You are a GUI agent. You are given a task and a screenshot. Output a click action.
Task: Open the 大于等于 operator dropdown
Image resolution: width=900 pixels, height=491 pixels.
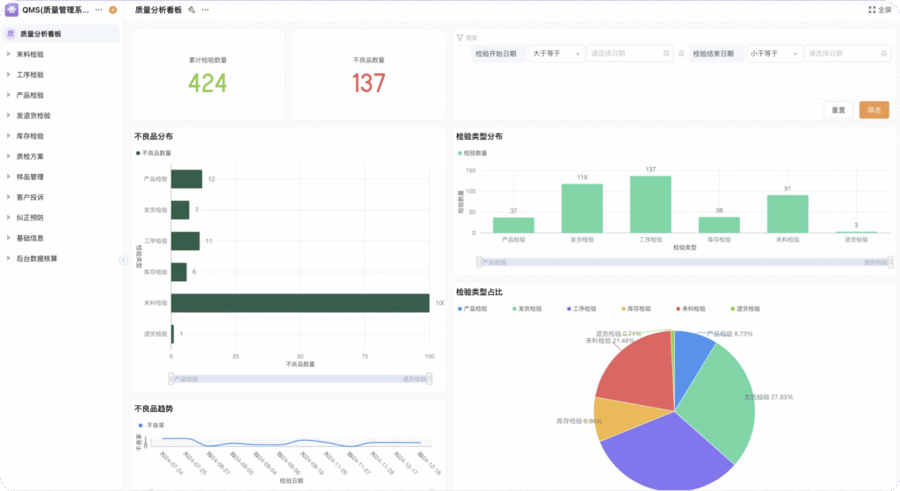556,54
